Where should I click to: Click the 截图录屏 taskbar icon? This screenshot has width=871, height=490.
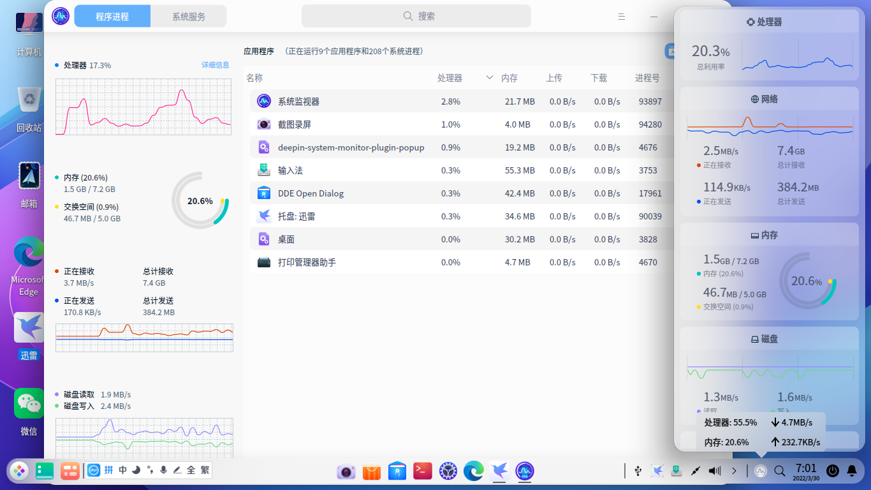[346, 471]
